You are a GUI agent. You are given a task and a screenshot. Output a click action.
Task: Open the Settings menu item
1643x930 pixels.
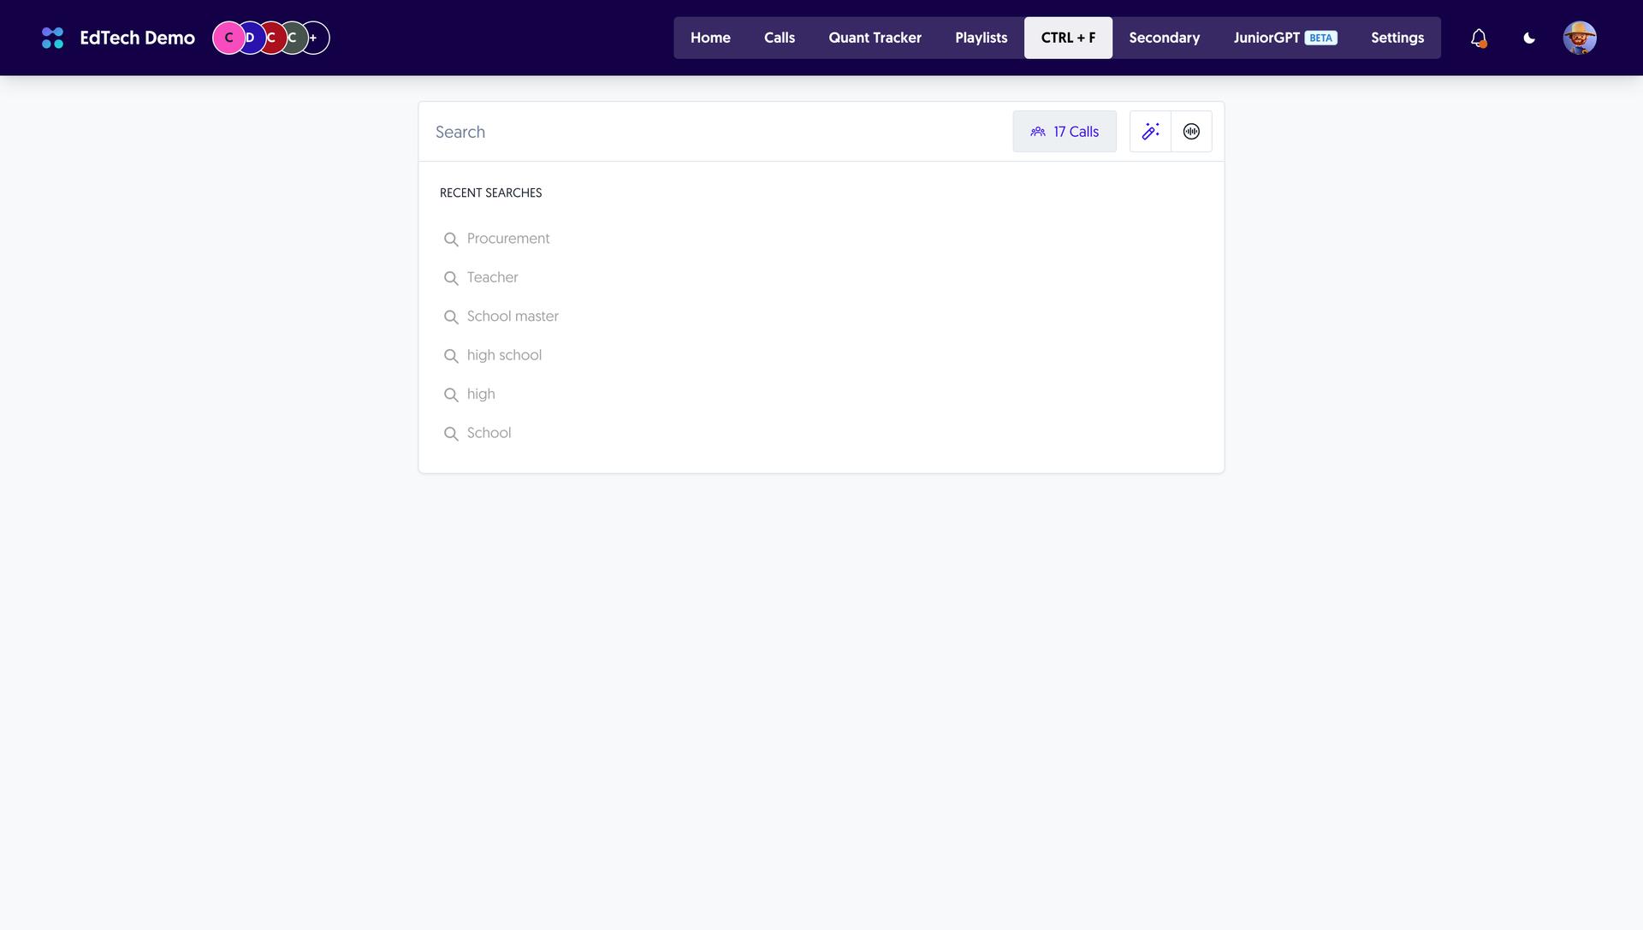click(x=1397, y=38)
